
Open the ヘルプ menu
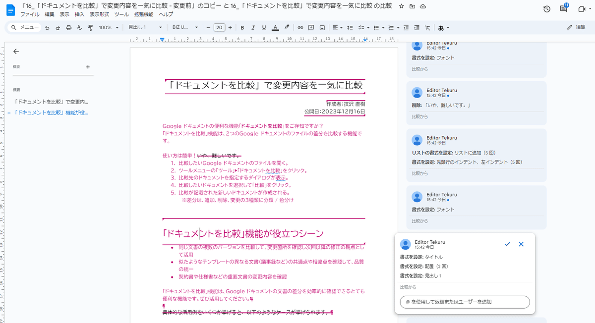[166, 14]
